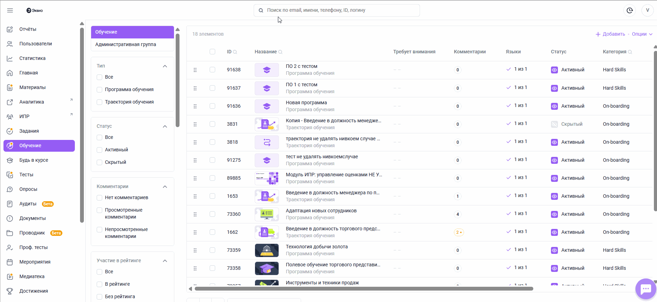Click the ID column search icon
Viewport: 657px width, 302px height.
[235, 52]
